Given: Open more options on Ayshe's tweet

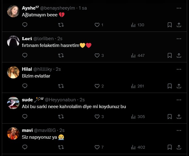Looking at the screenshot, I should (x=179, y=8).
